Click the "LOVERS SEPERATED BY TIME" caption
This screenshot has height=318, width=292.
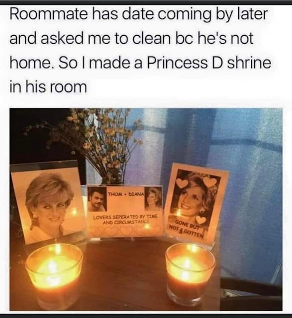pyautogui.click(x=125, y=217)
